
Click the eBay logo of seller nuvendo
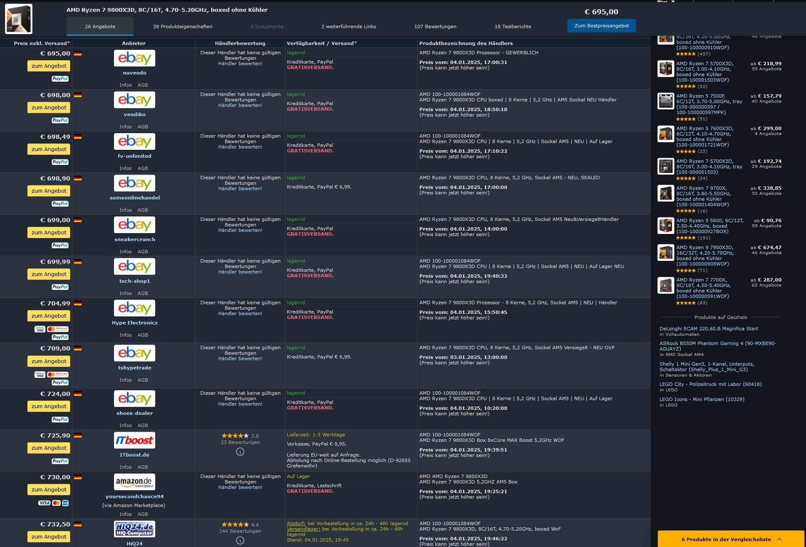tap(134, 58)
